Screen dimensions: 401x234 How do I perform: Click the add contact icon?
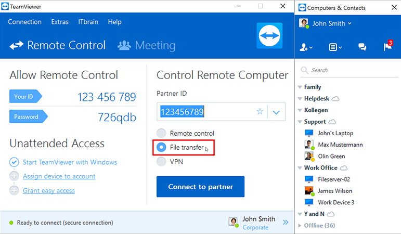click(x=306, y=47)
